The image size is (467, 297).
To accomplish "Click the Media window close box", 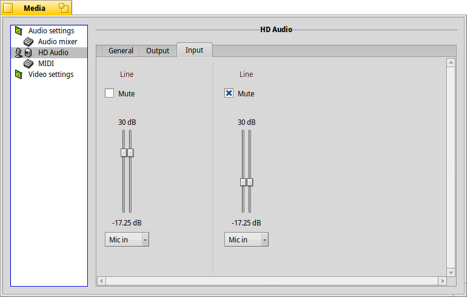I will [8, 8].
